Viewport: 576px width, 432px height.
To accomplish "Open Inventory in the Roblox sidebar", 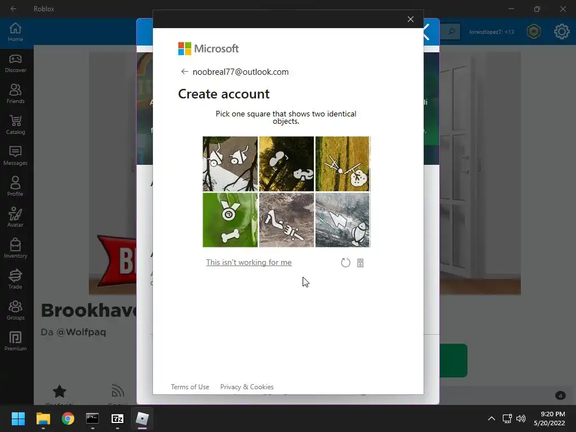I will [15, 248].
